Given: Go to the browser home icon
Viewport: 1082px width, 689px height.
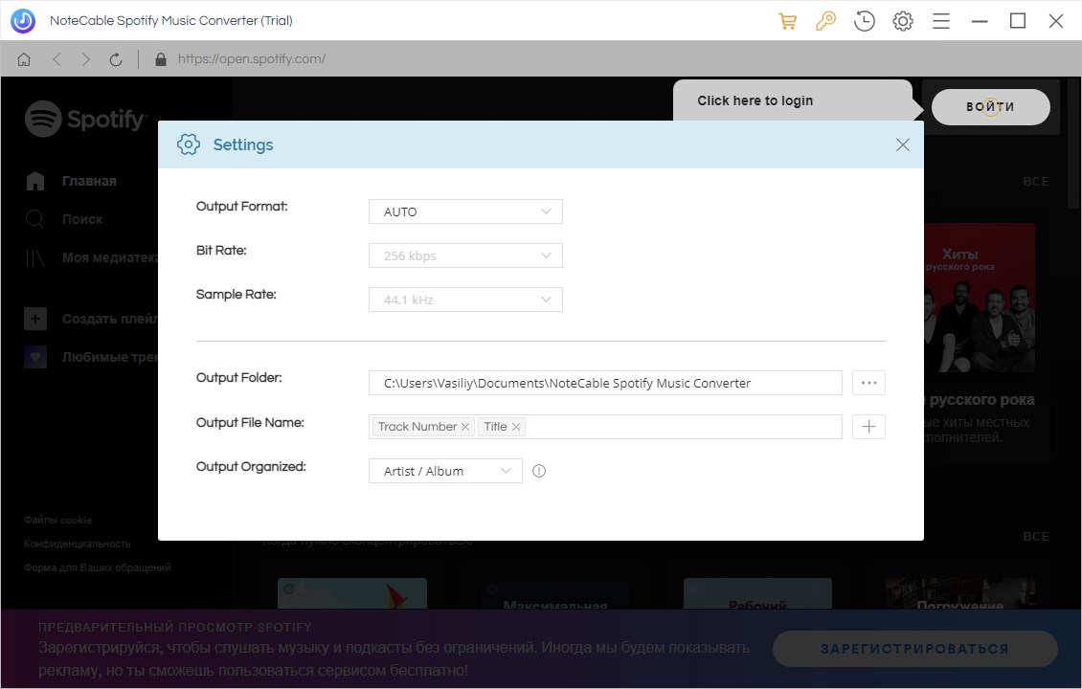Looking at the screenshot, I should 24,59.
